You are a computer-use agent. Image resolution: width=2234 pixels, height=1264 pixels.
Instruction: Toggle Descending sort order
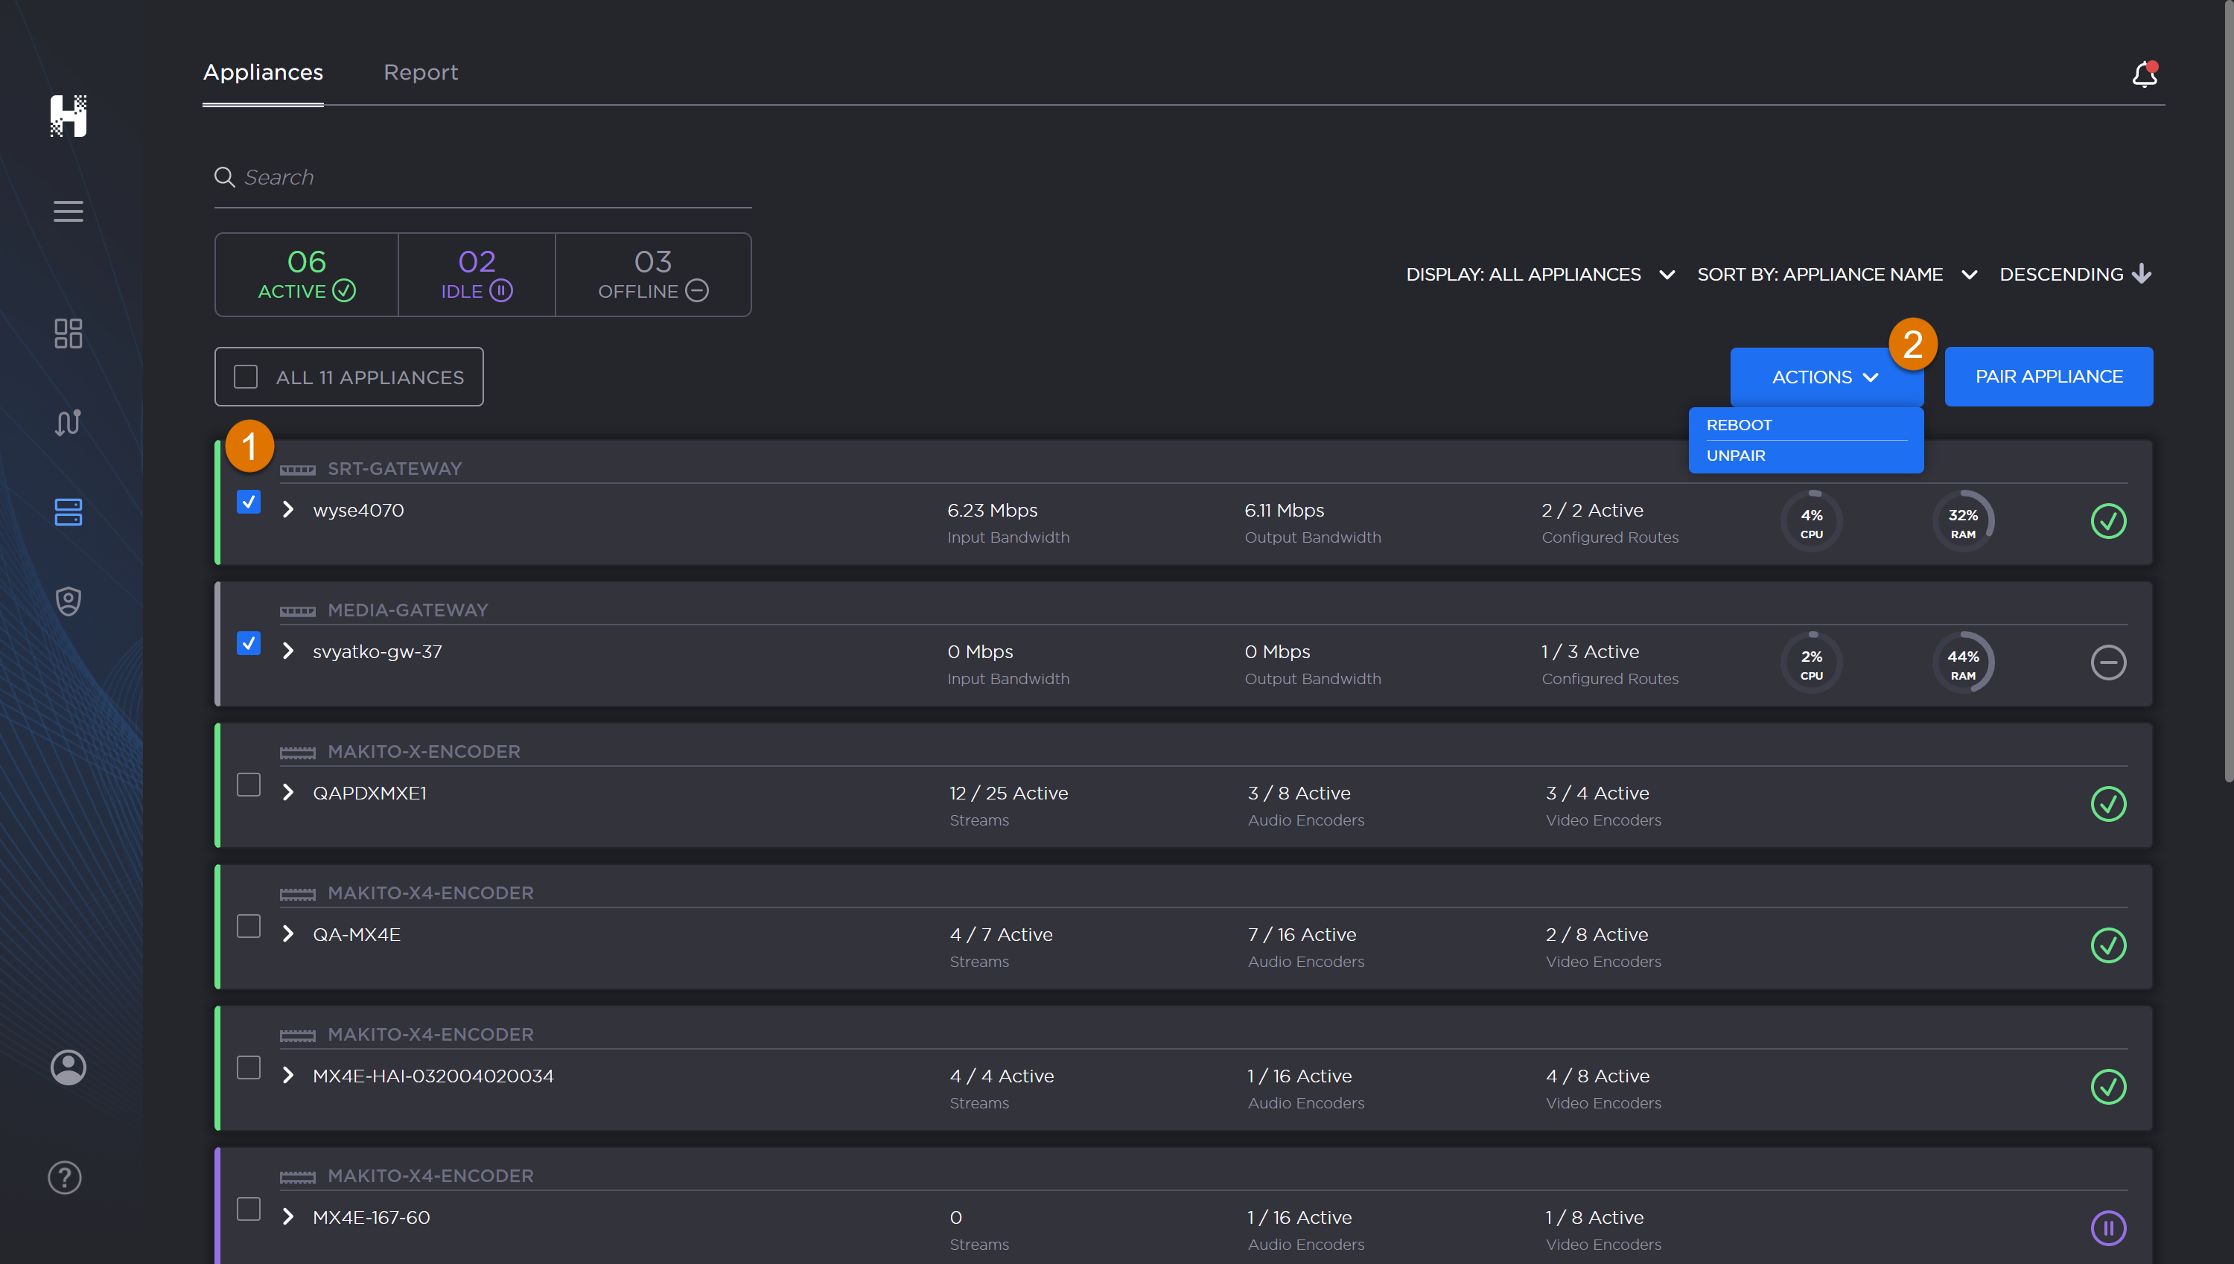[2074, 275]
